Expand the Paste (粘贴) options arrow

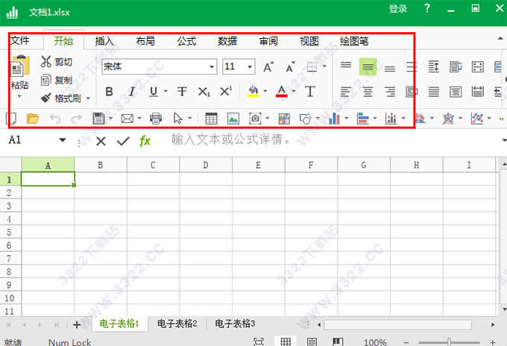click(19, 96)
